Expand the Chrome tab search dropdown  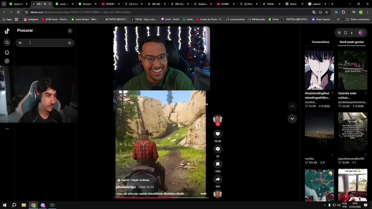(x=4, y=4)
